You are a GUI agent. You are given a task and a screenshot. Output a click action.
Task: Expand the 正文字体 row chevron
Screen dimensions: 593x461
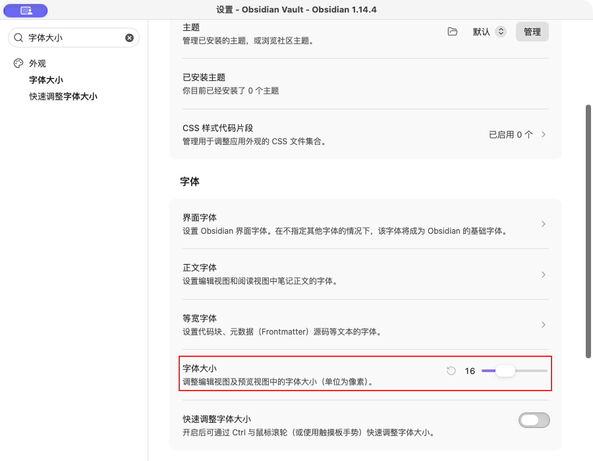coord(544,275)
